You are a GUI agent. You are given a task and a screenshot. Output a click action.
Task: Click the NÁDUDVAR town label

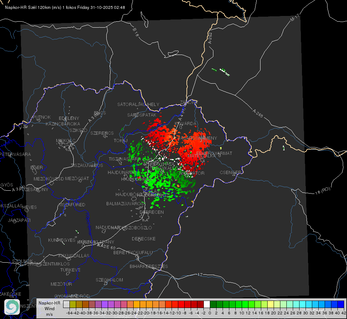(x=108, y=228)
